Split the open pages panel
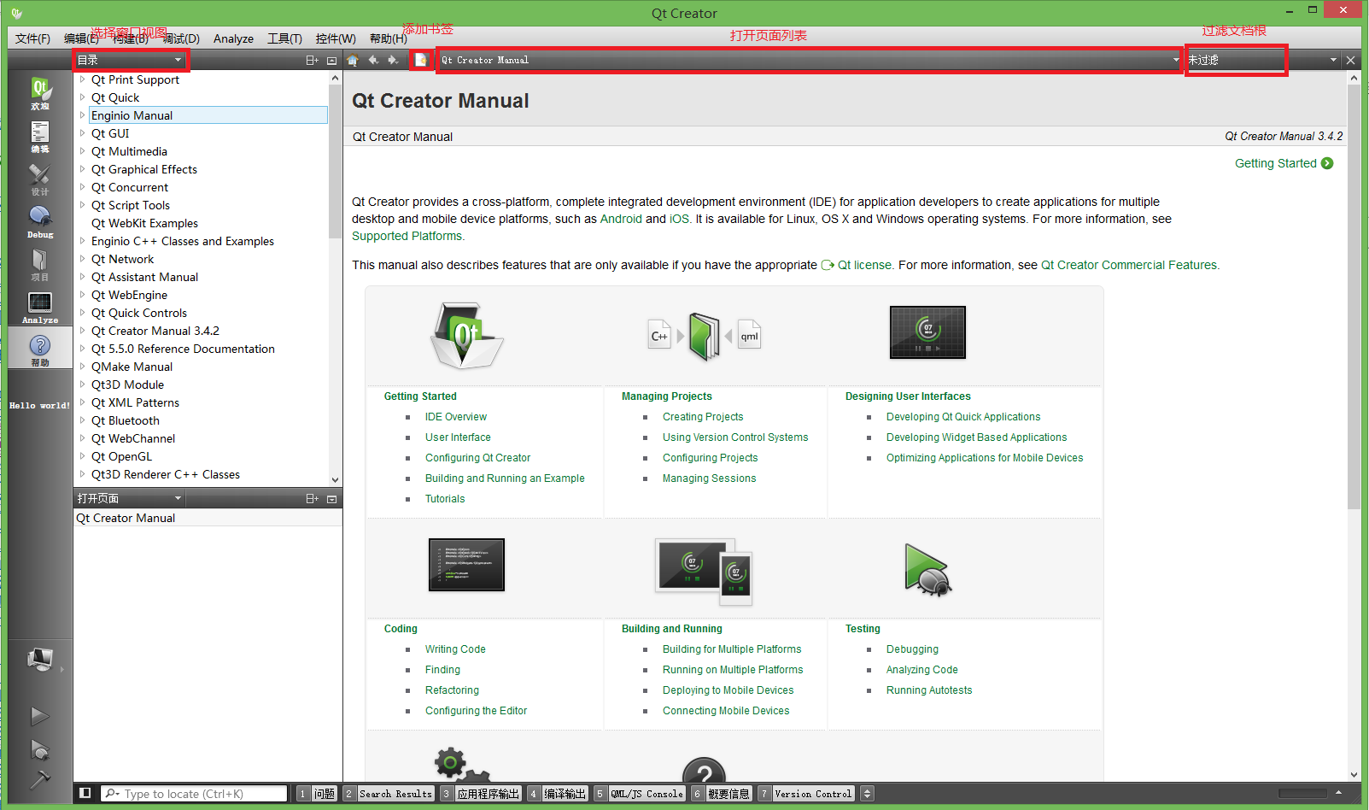The image size is (1369, 810). click(312, 498)
